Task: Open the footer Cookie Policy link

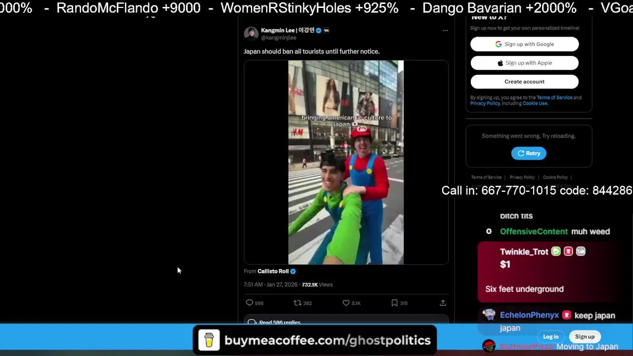Action: click(x=555, y=177)
